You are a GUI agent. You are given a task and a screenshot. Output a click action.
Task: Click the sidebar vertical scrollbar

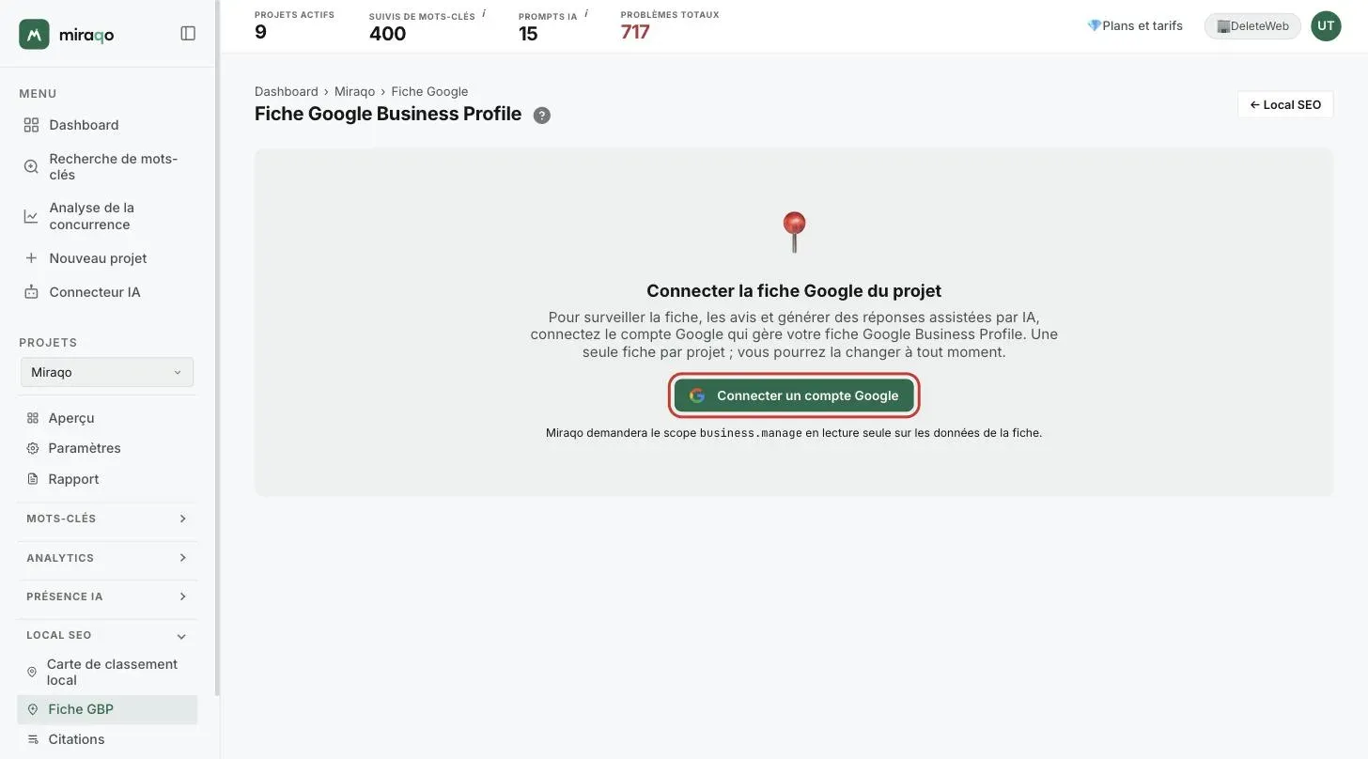217,348
